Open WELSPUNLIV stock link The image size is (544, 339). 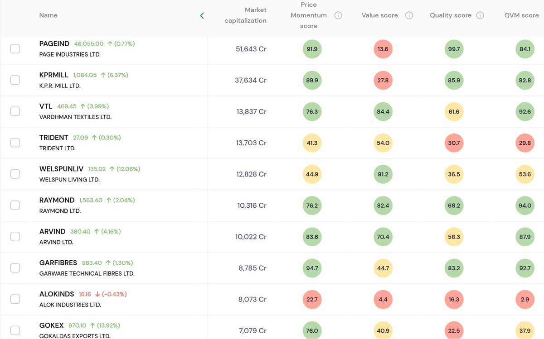pyautogui.click(x=62, y=168)
